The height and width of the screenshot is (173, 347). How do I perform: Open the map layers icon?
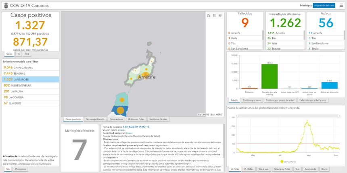[x=220, y=15]
